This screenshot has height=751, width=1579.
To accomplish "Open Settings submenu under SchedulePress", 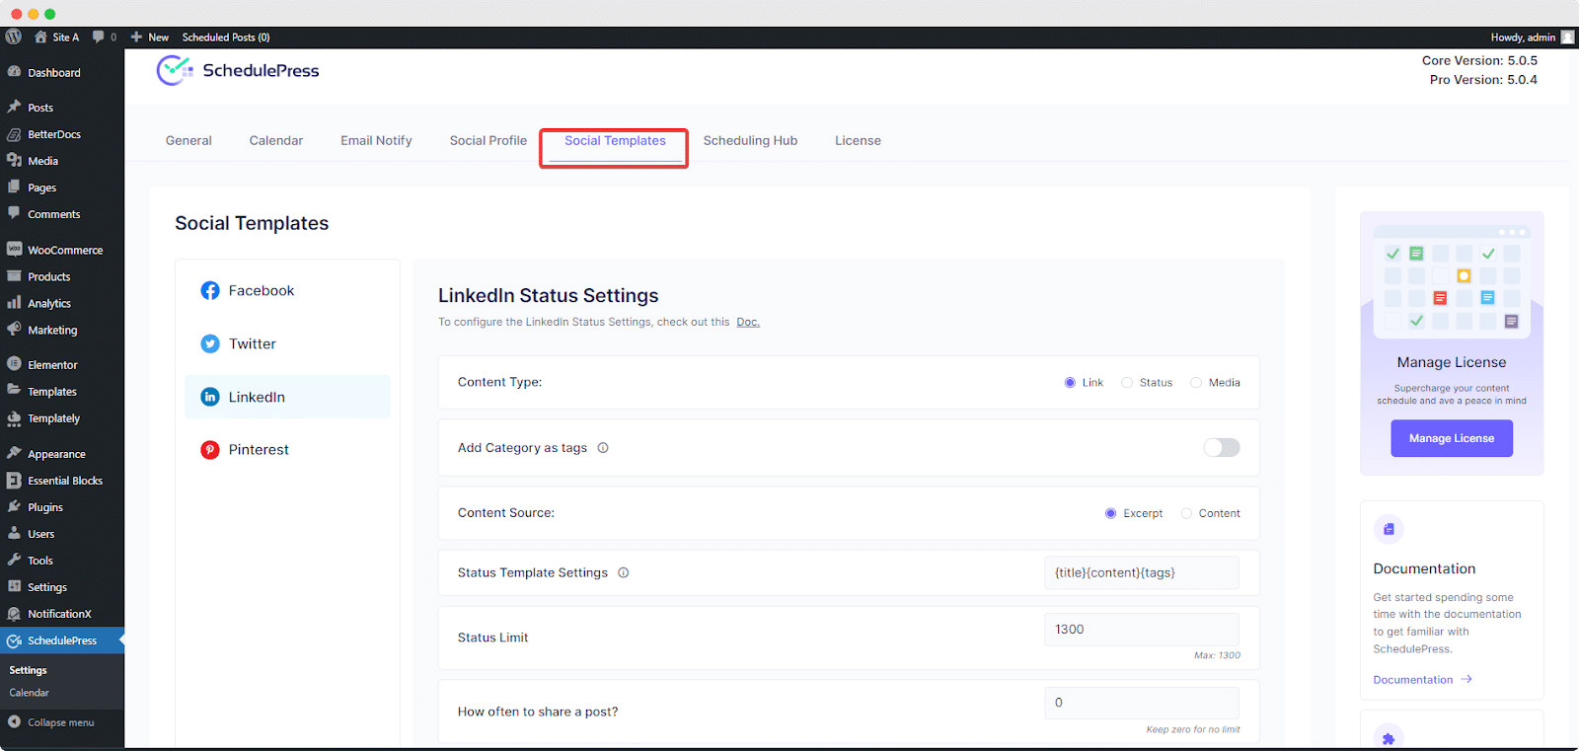I will pyautogui.click(x=28, y=670).
